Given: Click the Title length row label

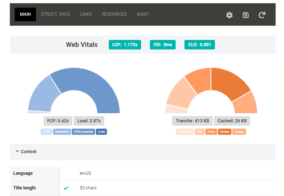Looking at the screenshot, I should pyautogui.click(x=25, y=188).
